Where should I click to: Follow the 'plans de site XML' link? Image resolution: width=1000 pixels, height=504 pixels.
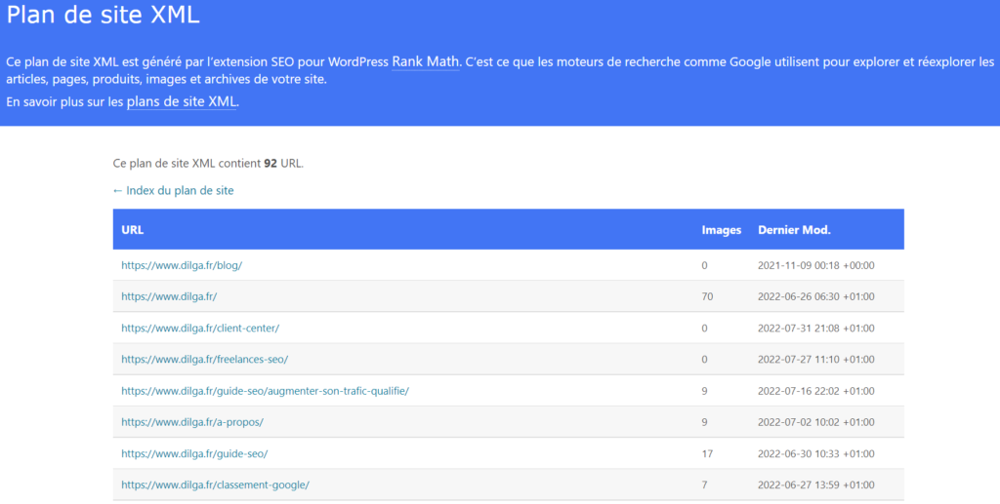(x=182, y=101)
